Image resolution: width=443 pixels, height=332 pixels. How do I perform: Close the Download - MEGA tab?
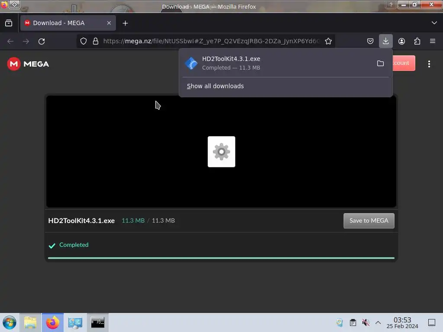[x=109, y=23]
